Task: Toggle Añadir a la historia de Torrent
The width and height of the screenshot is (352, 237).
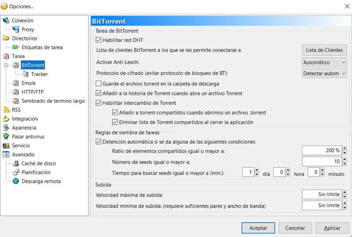Action: 98,93
